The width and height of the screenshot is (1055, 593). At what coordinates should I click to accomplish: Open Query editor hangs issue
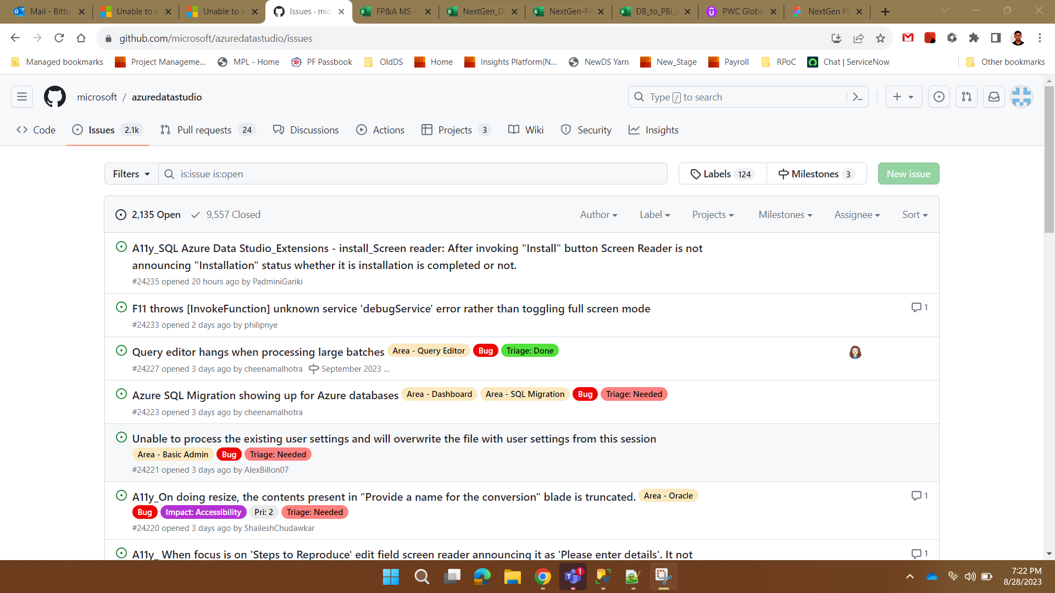point(258,351)
